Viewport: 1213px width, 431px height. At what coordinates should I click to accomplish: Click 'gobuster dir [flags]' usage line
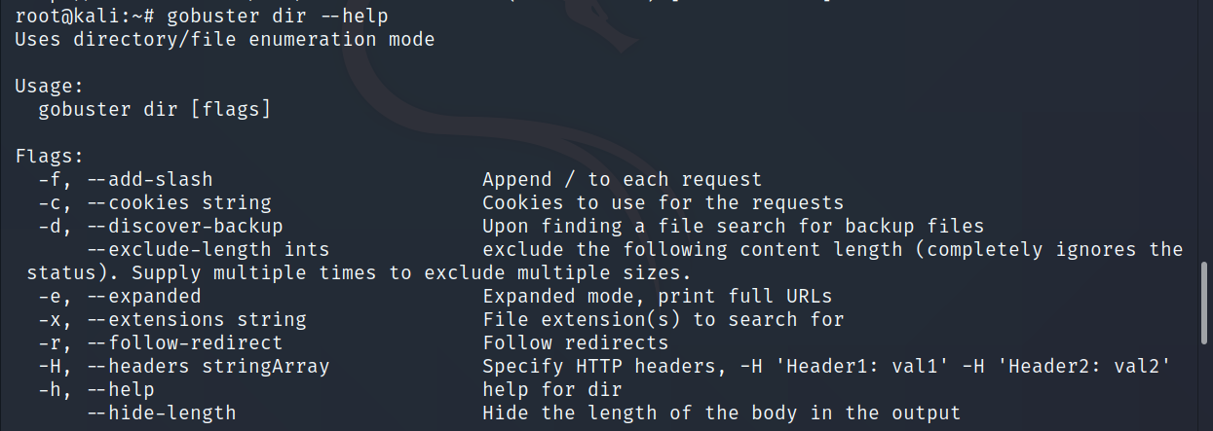[154, 110]
